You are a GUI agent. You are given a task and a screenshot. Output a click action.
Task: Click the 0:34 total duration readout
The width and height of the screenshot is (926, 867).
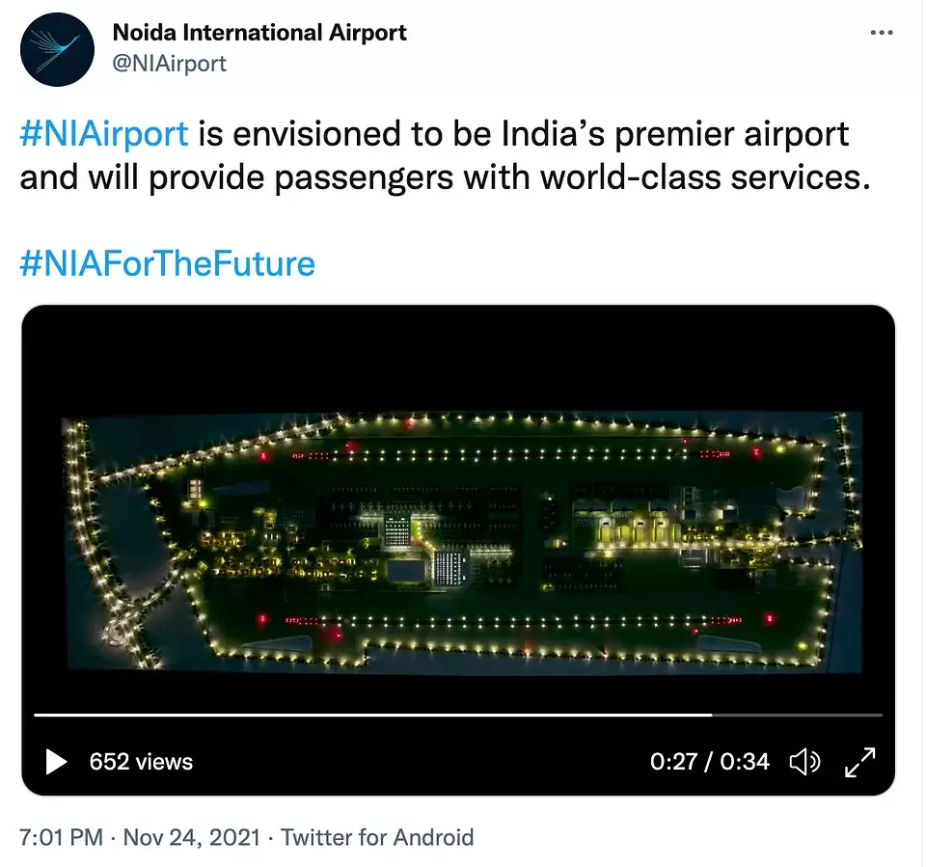[x=746, y=762]
